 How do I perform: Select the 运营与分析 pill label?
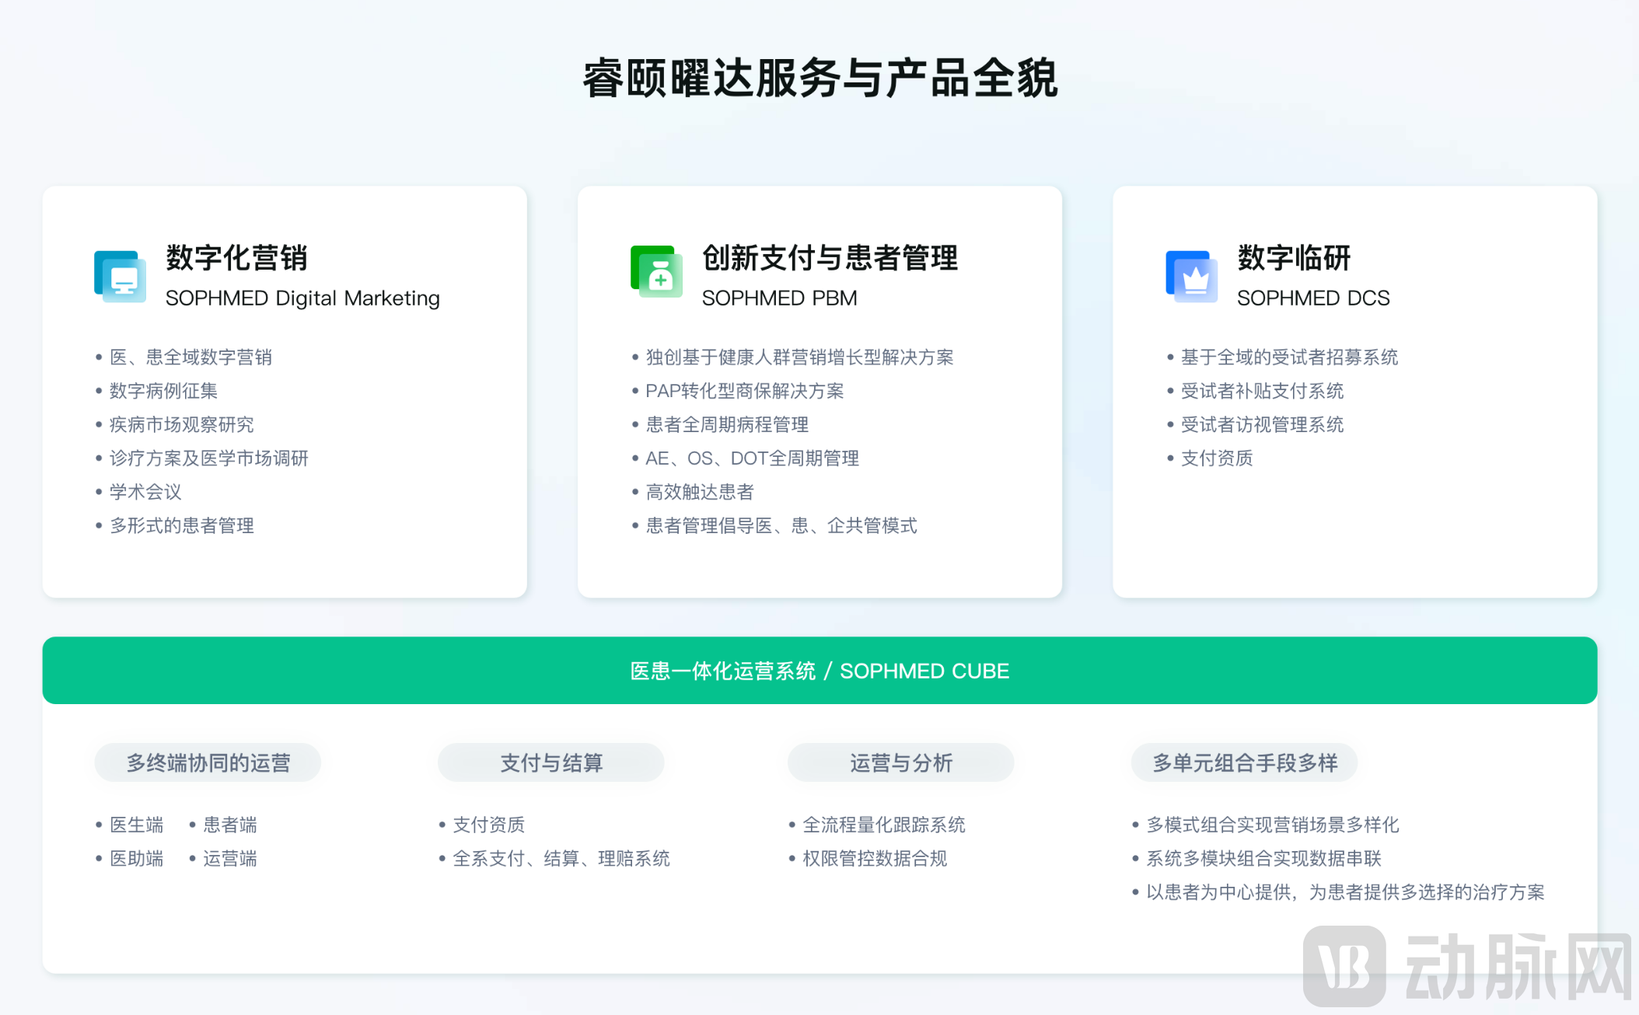[901, 763]
